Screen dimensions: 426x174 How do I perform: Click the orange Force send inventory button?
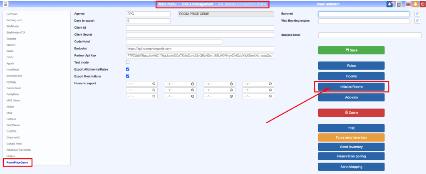click(351, 137)
